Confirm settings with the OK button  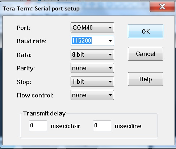(146, 31)
